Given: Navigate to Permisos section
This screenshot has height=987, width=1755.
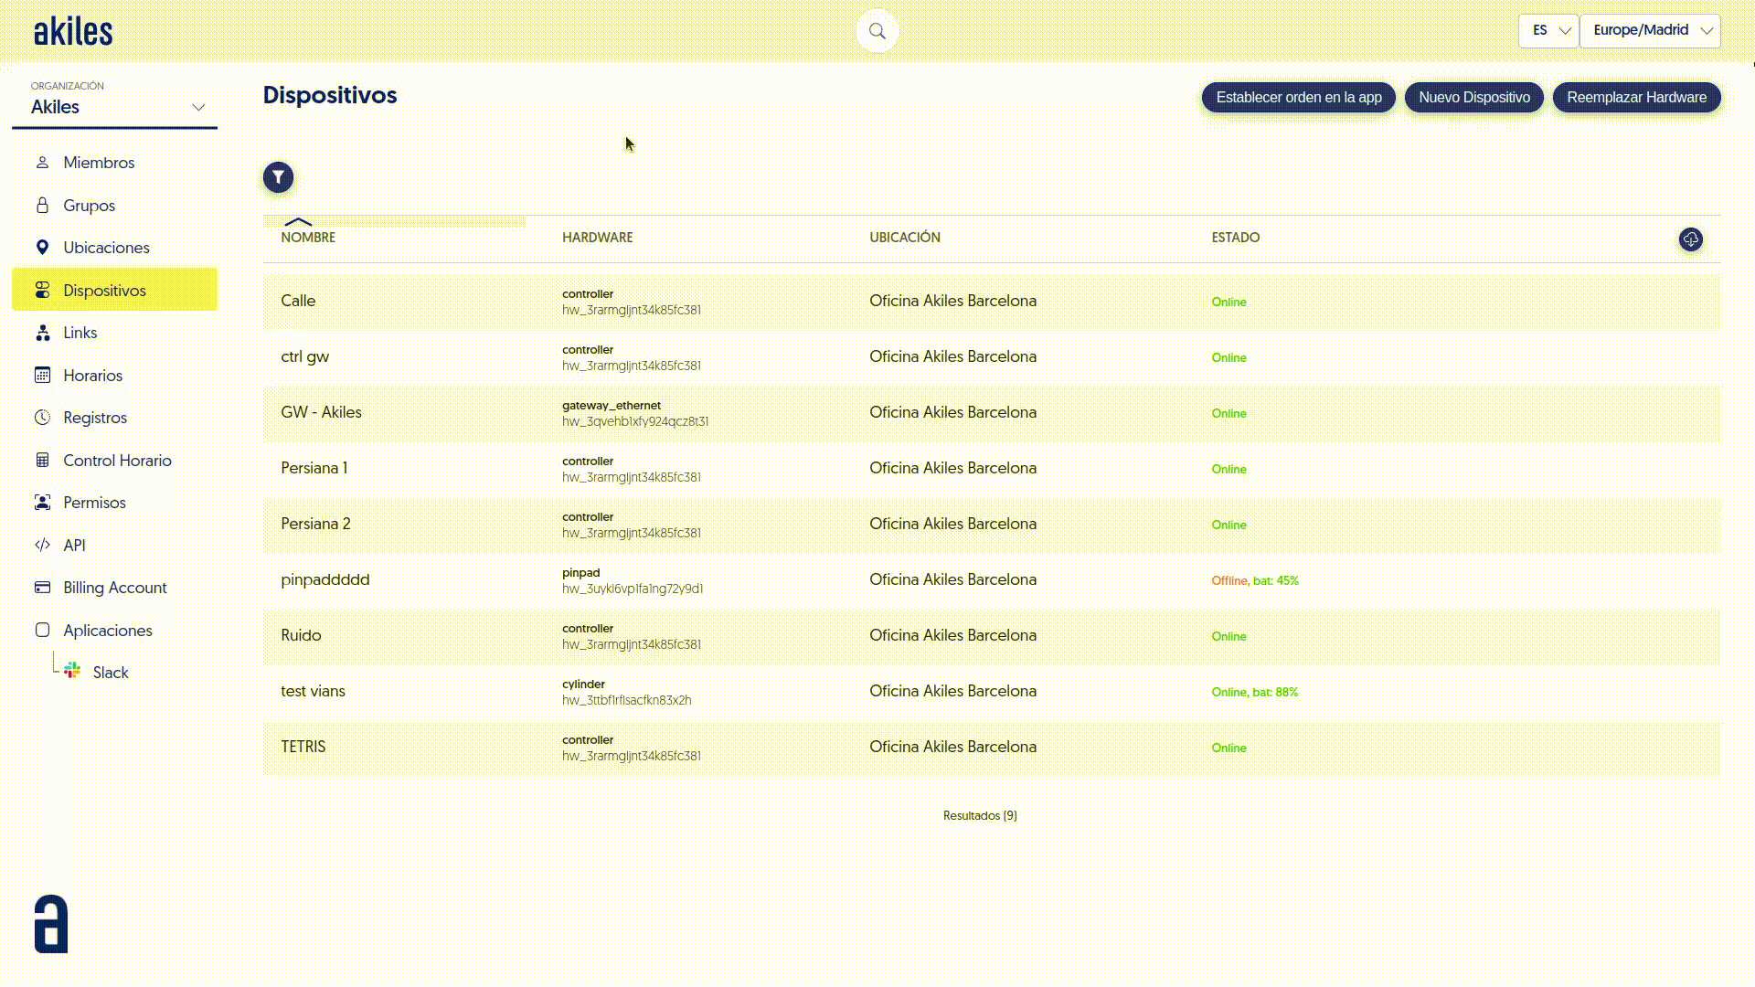Looking at the screenshot, I should (94, 503).
